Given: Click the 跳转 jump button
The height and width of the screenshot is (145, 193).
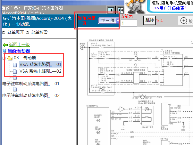Looking at the screenshot, I should pos(149,20).
